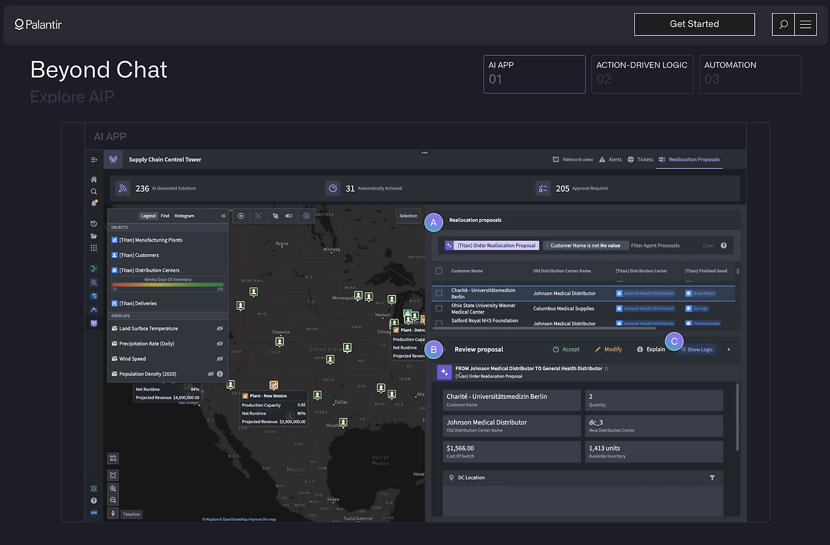Toggle Wind Speed overlay visibility
Viewport: 830px width, 545px height.
[220, 358]
